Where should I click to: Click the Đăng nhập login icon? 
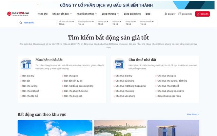click(x=180, y=14)
